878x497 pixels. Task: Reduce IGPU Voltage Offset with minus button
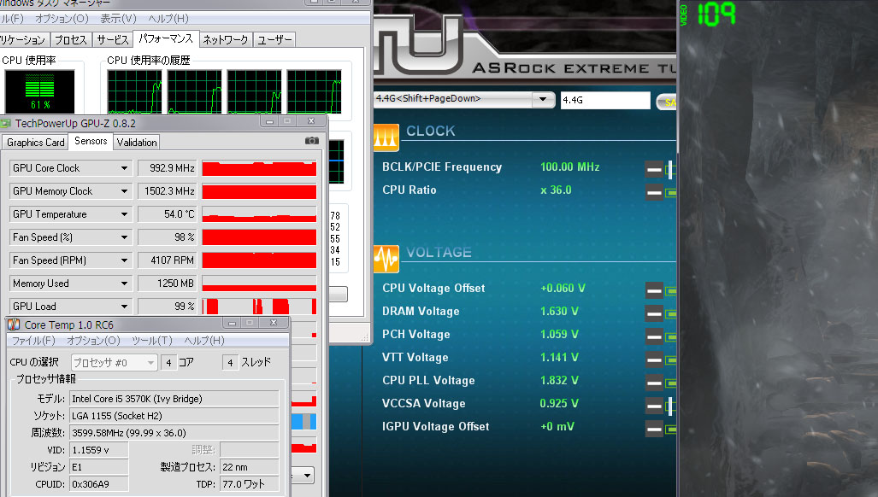point(653,429)
